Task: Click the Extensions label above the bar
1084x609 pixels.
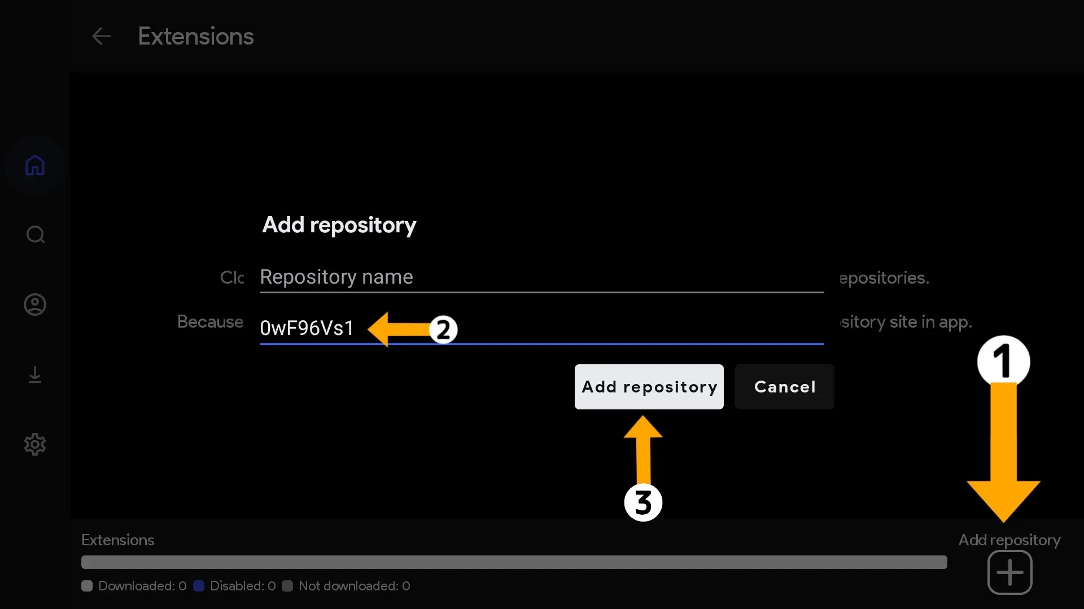Action: (x=117, y=540)
